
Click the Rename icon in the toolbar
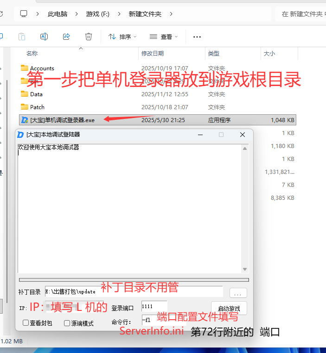coord(44,37)
